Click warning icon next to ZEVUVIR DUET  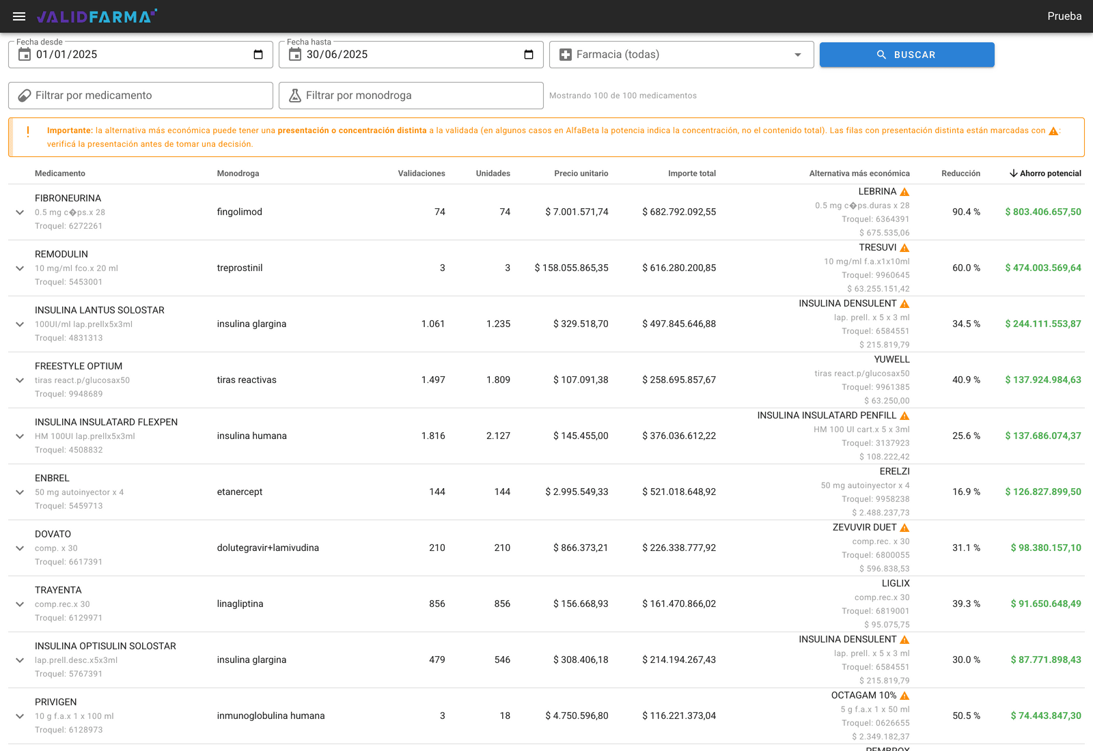tap(904, 528)
